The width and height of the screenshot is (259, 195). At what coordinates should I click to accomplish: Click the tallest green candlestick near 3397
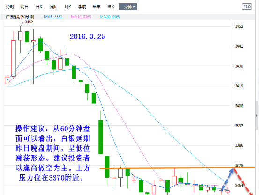click(x=101, y=137)
